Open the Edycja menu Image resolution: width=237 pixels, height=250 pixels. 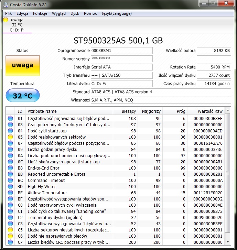[x=22, y=13]
